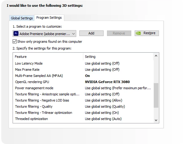Image resolution: width=186 pixels, height=144 pixels.
Task: Click the Restore button
Action: click(x=147, y=33)
